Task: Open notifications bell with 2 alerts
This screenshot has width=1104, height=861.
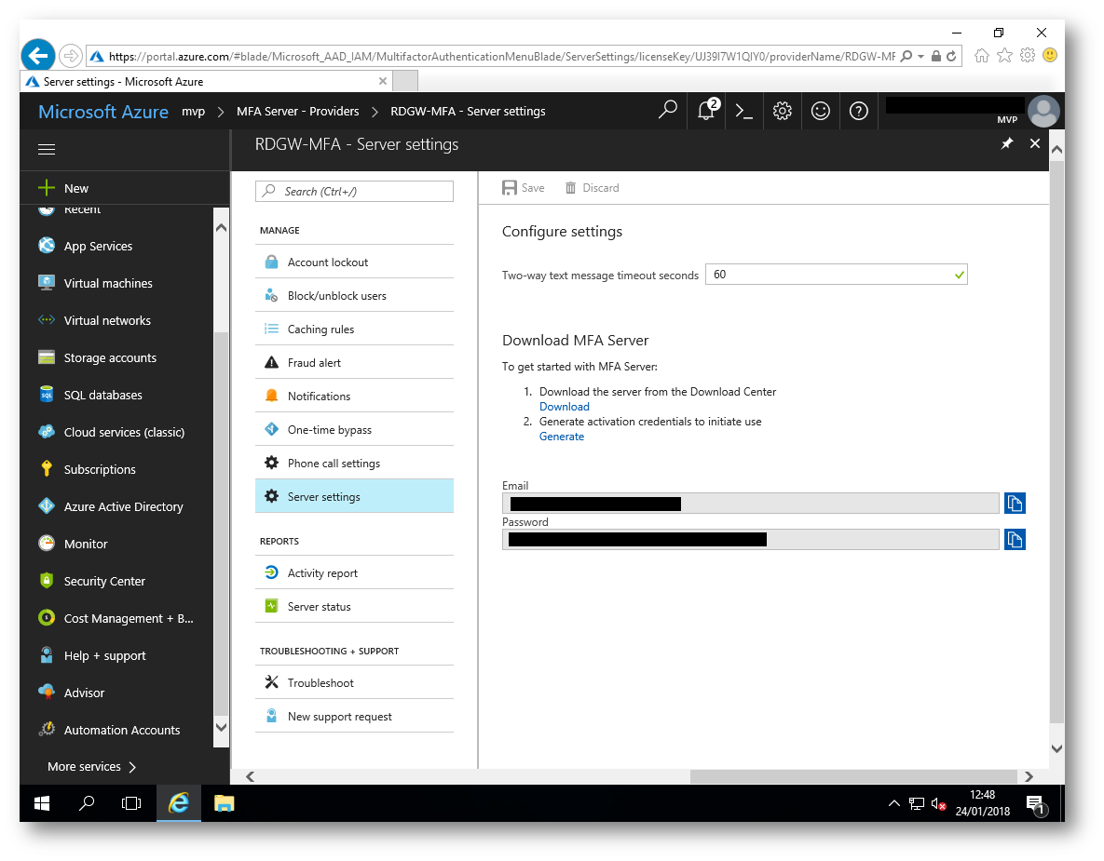Action: [x=707, y=111]
